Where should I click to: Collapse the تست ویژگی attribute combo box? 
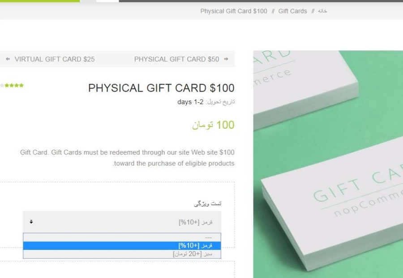(122, 222)
